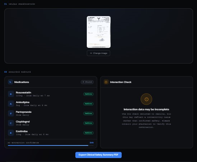The image size is (197, 162).
Task: Click the Pantoprazole letter avatar
Action: [11, 114]
